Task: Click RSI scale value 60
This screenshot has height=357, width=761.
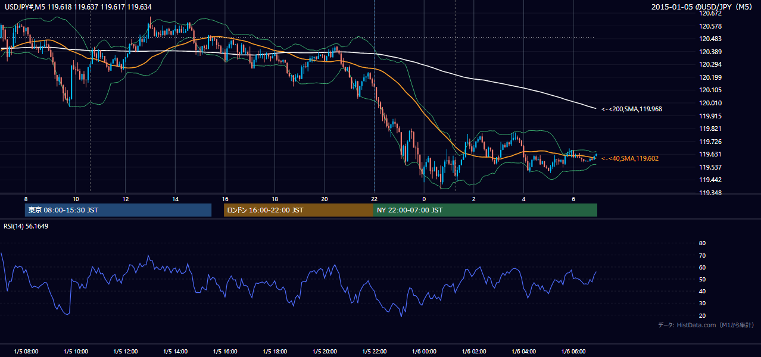Action: [x=702, y=267]
